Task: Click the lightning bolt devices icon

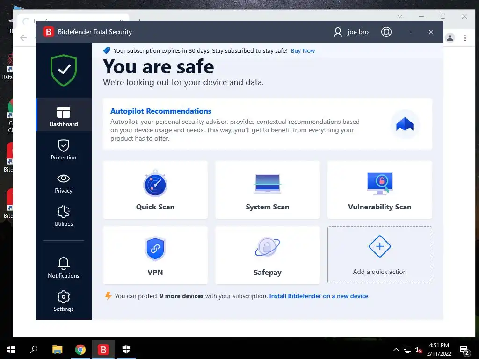Action: coord(108,296)
